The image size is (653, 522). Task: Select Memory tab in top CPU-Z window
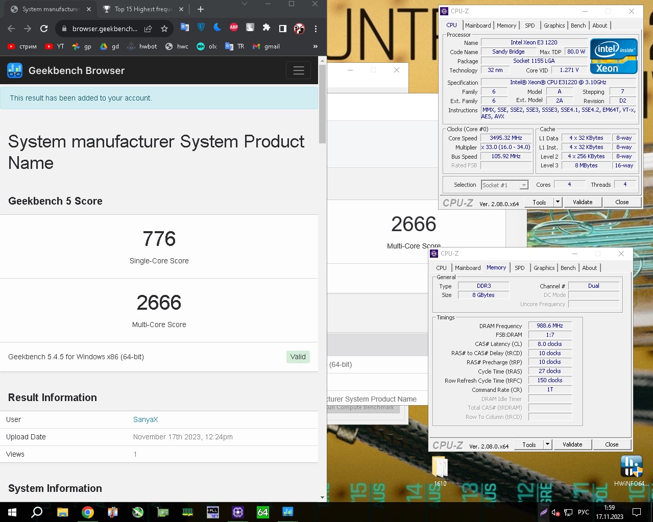point(506,26)
